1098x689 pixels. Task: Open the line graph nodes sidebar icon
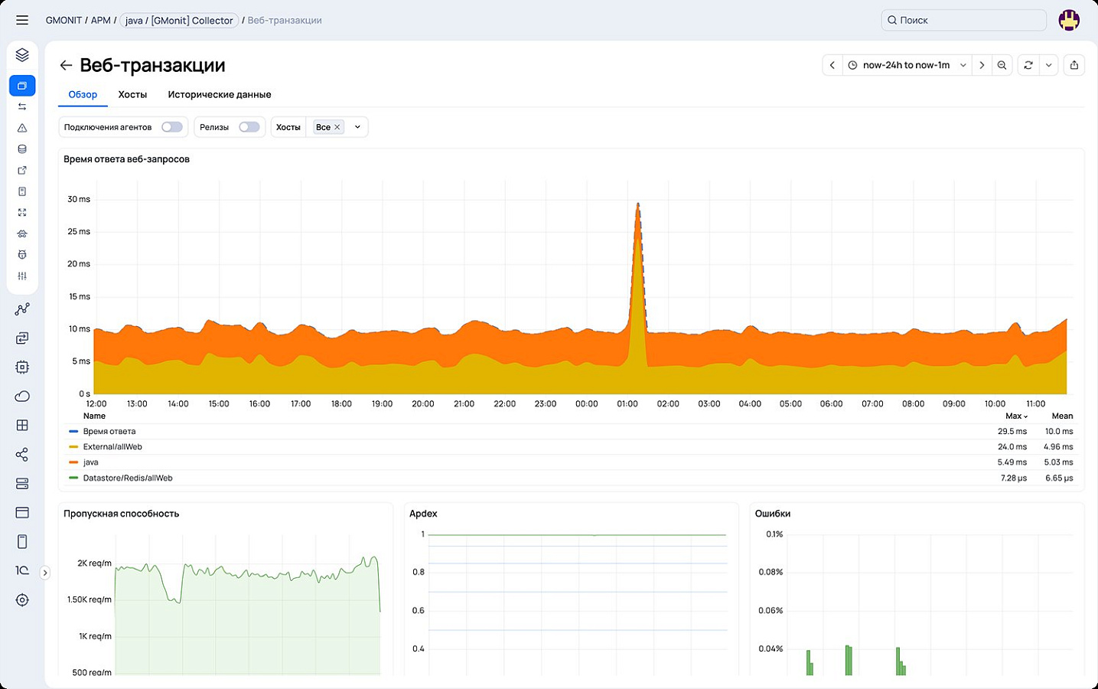tap(22, 309)
